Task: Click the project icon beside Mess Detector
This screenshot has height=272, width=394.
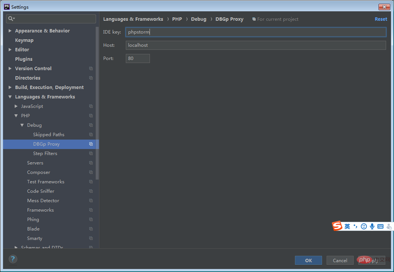Action: coord(91,201)
